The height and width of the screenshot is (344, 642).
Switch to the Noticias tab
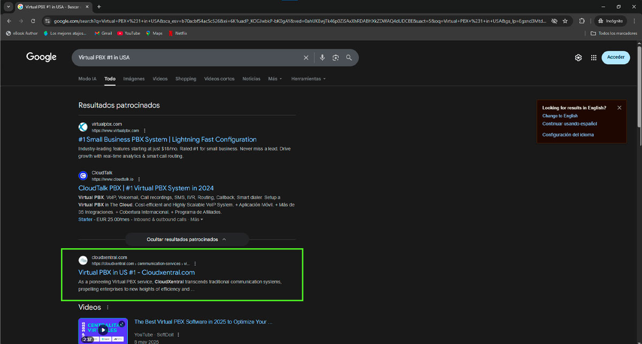(251, 79)
